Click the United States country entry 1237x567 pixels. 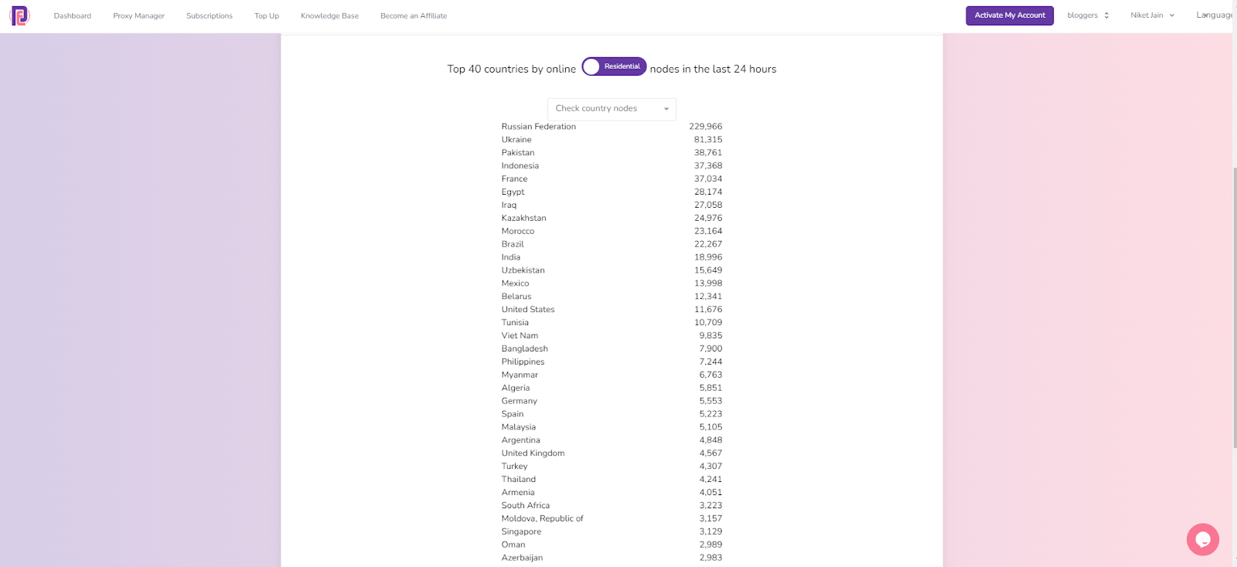(528, 310)
